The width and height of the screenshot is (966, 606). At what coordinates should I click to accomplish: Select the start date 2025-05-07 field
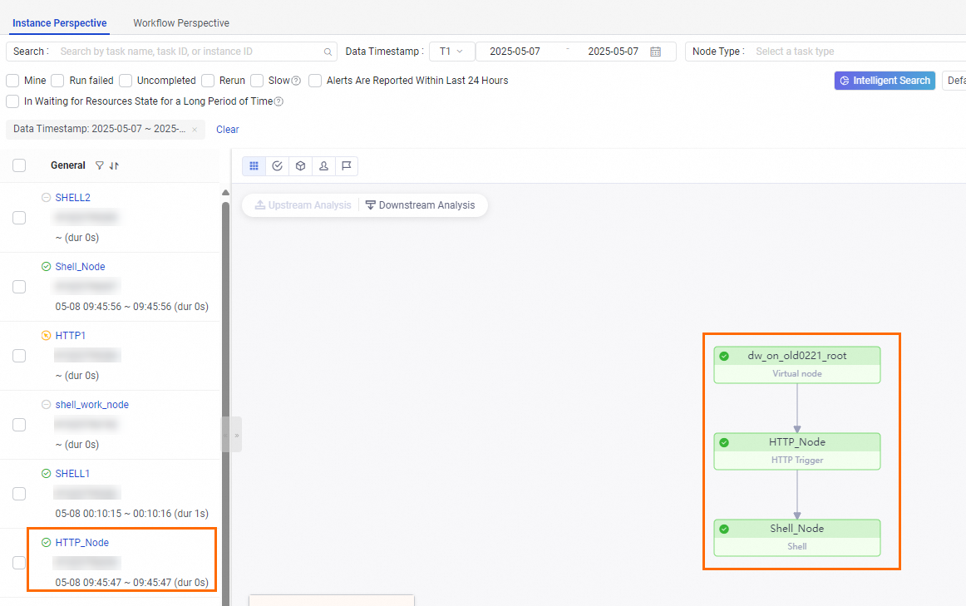(515, 52)
